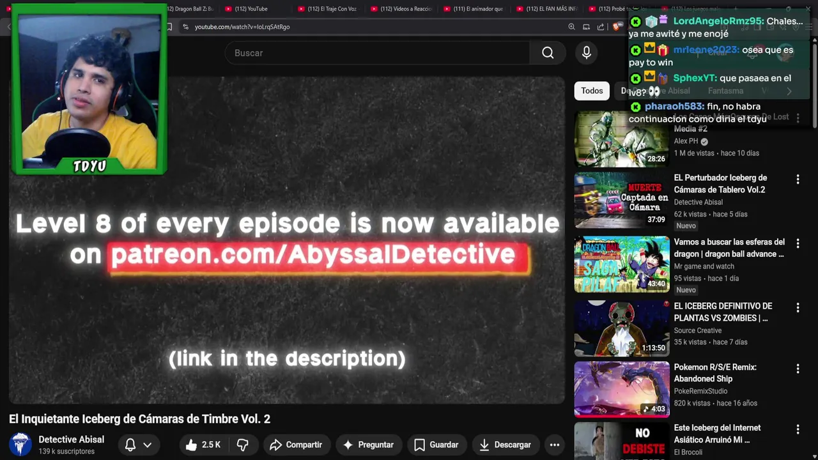Open the Compartir share dialog
818x460 pixels.
click(296, 445)
